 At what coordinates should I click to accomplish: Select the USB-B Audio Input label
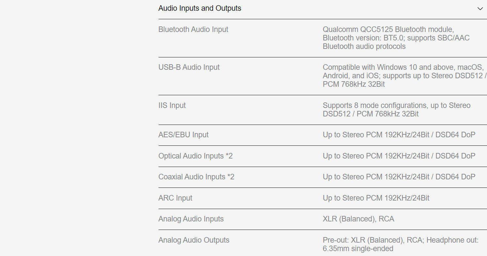point(189,67)
